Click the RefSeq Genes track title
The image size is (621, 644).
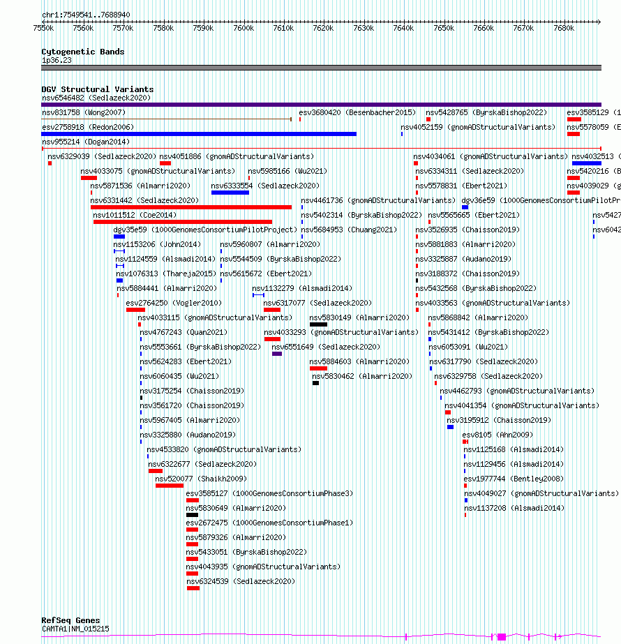70,620
